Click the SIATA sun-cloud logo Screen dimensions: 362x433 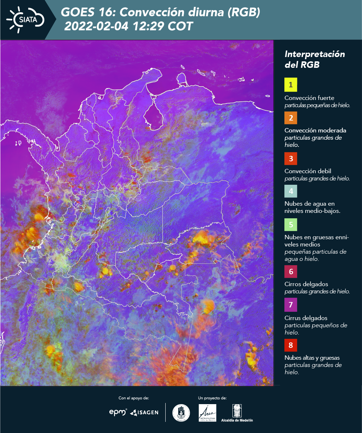tap(25, 19)
